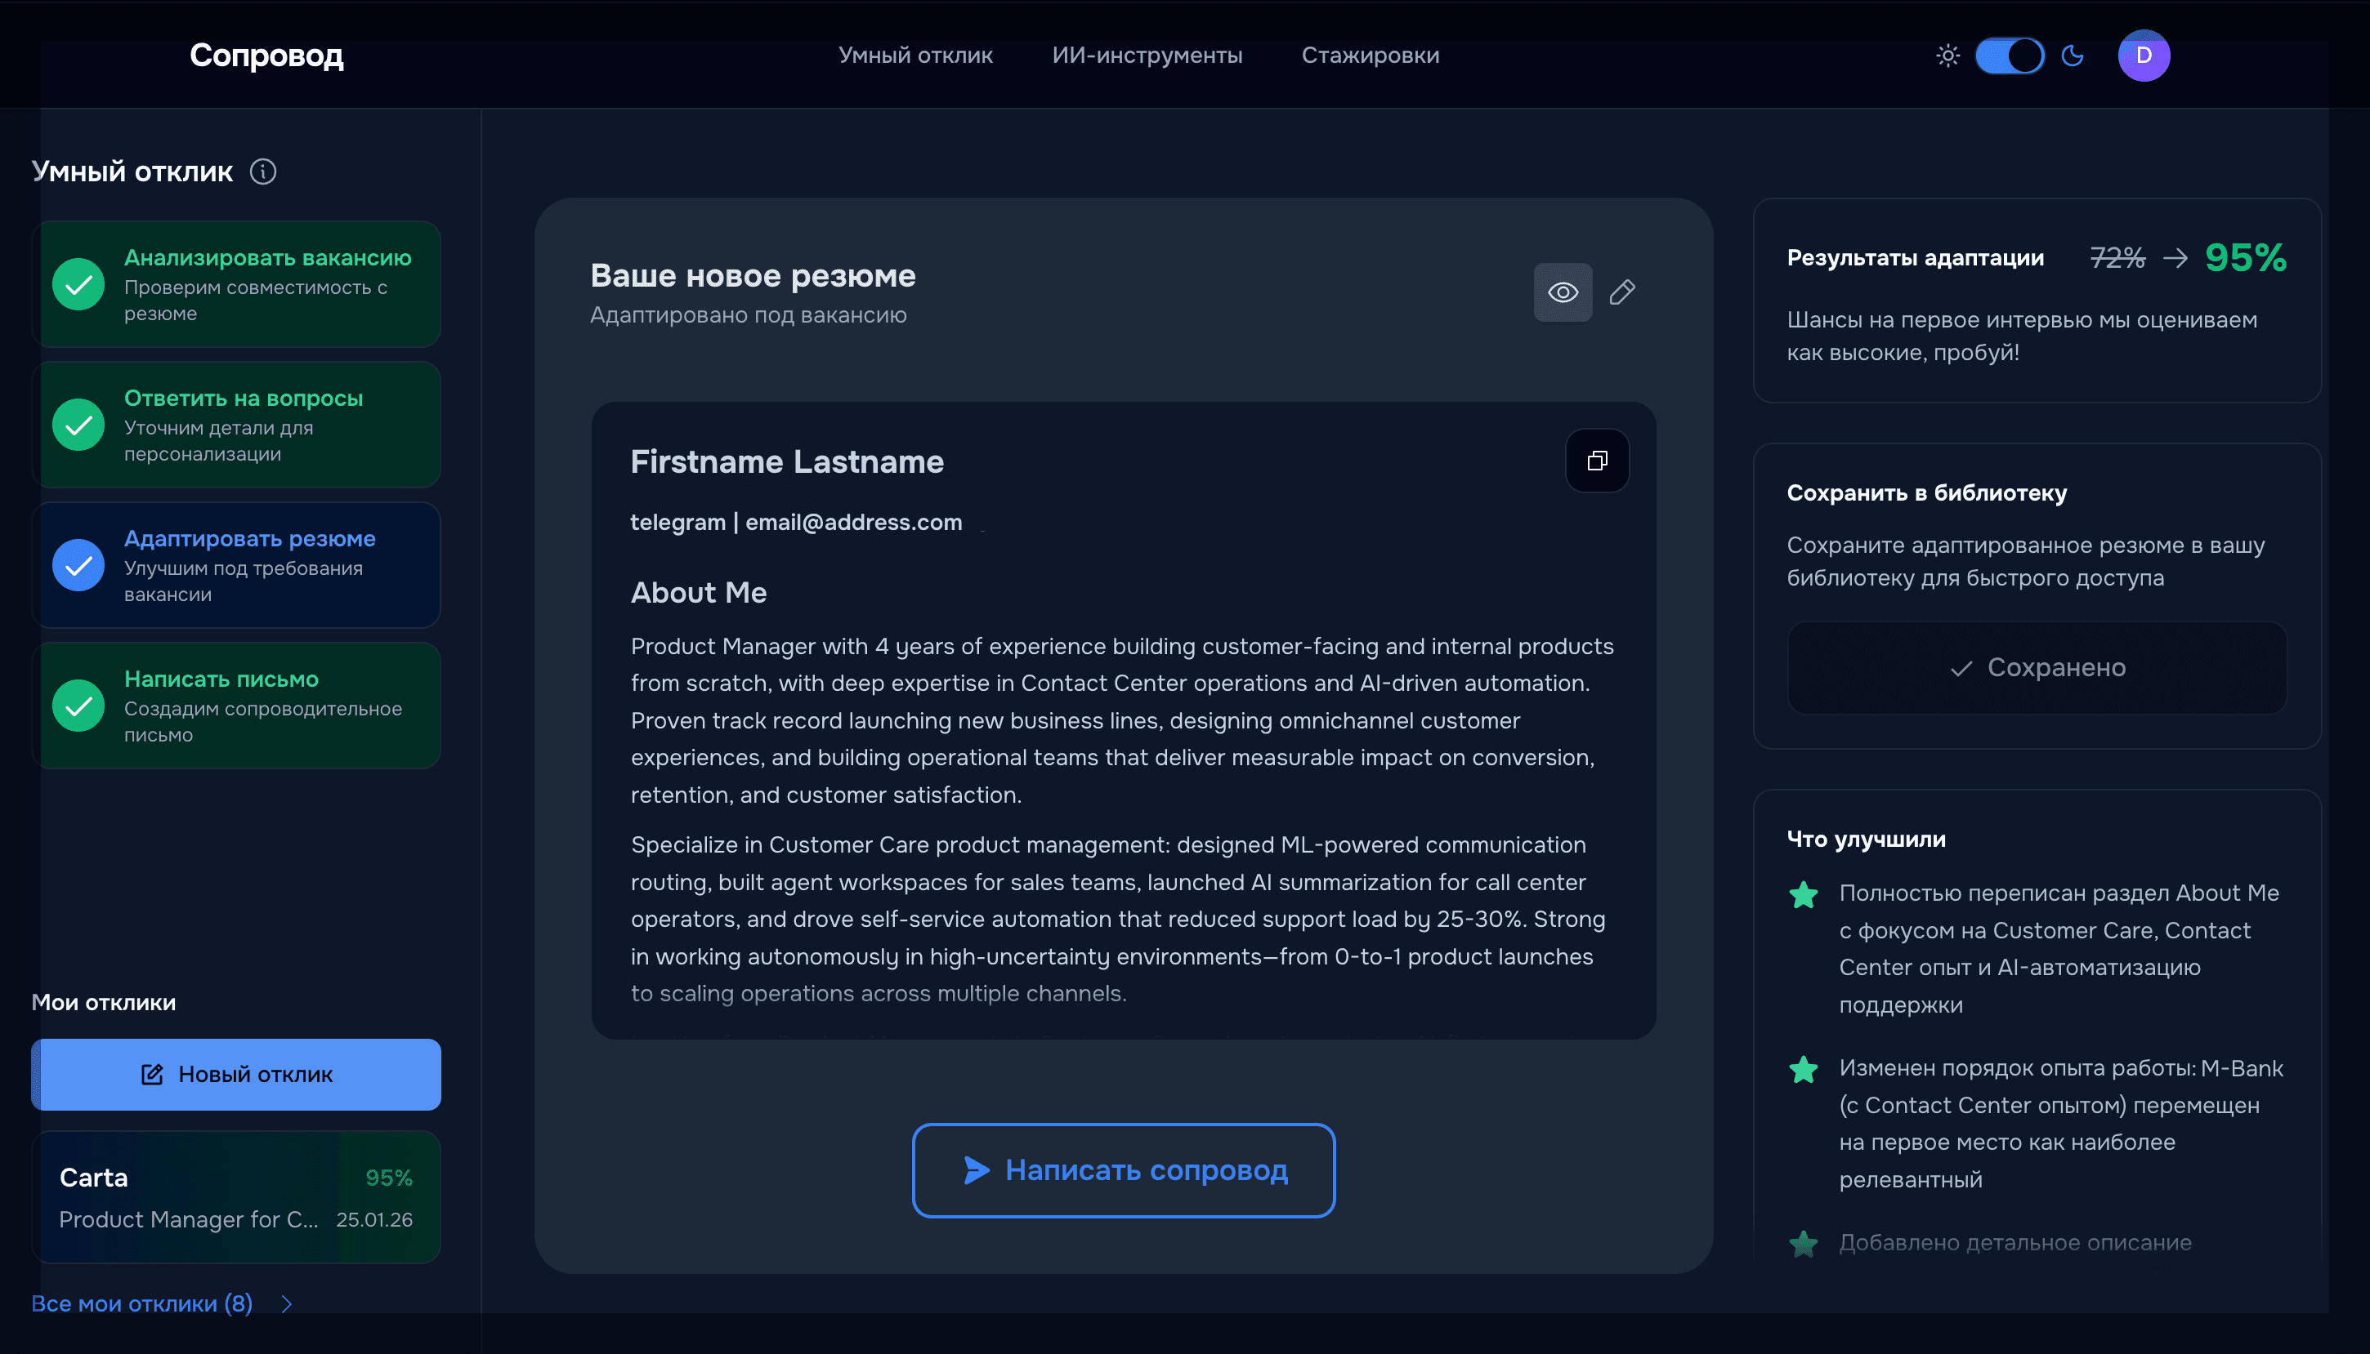This screenshot has width=2370, height=1354.
Task: Click the star icon beside the About Me improvement
Action: (1804, 893)
